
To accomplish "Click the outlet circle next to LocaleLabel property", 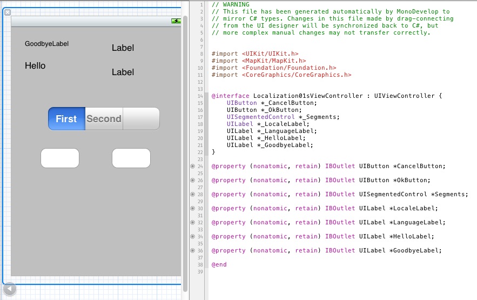I will click(x=192, y=209).
